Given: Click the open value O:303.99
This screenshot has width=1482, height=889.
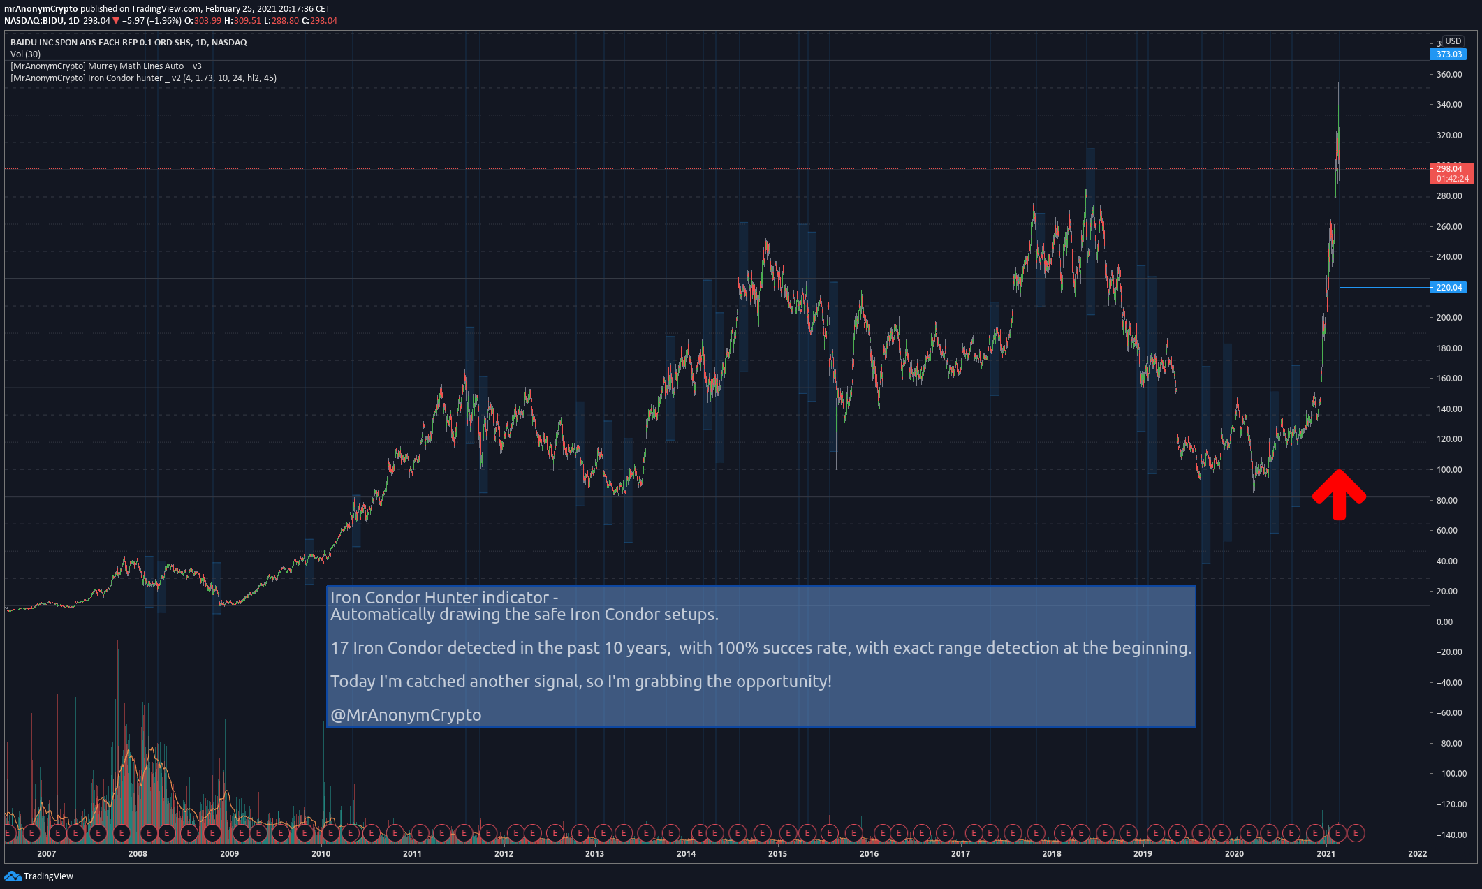Looking at the screenshot, I should pos(203,21).
